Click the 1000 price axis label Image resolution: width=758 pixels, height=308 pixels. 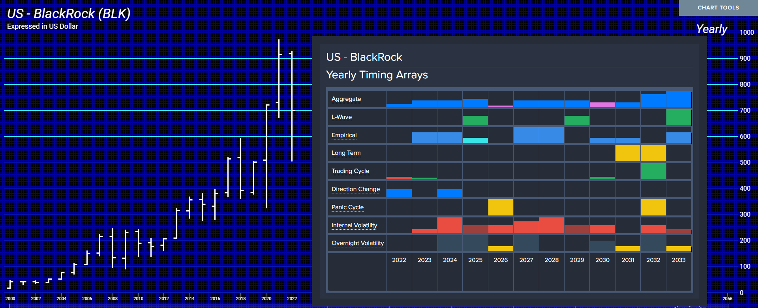pos(747,32)
